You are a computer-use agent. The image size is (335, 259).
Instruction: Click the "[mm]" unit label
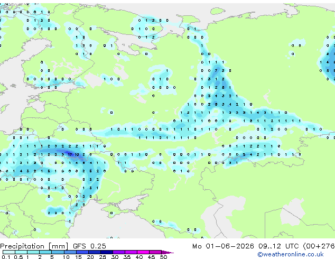point(59,246)
